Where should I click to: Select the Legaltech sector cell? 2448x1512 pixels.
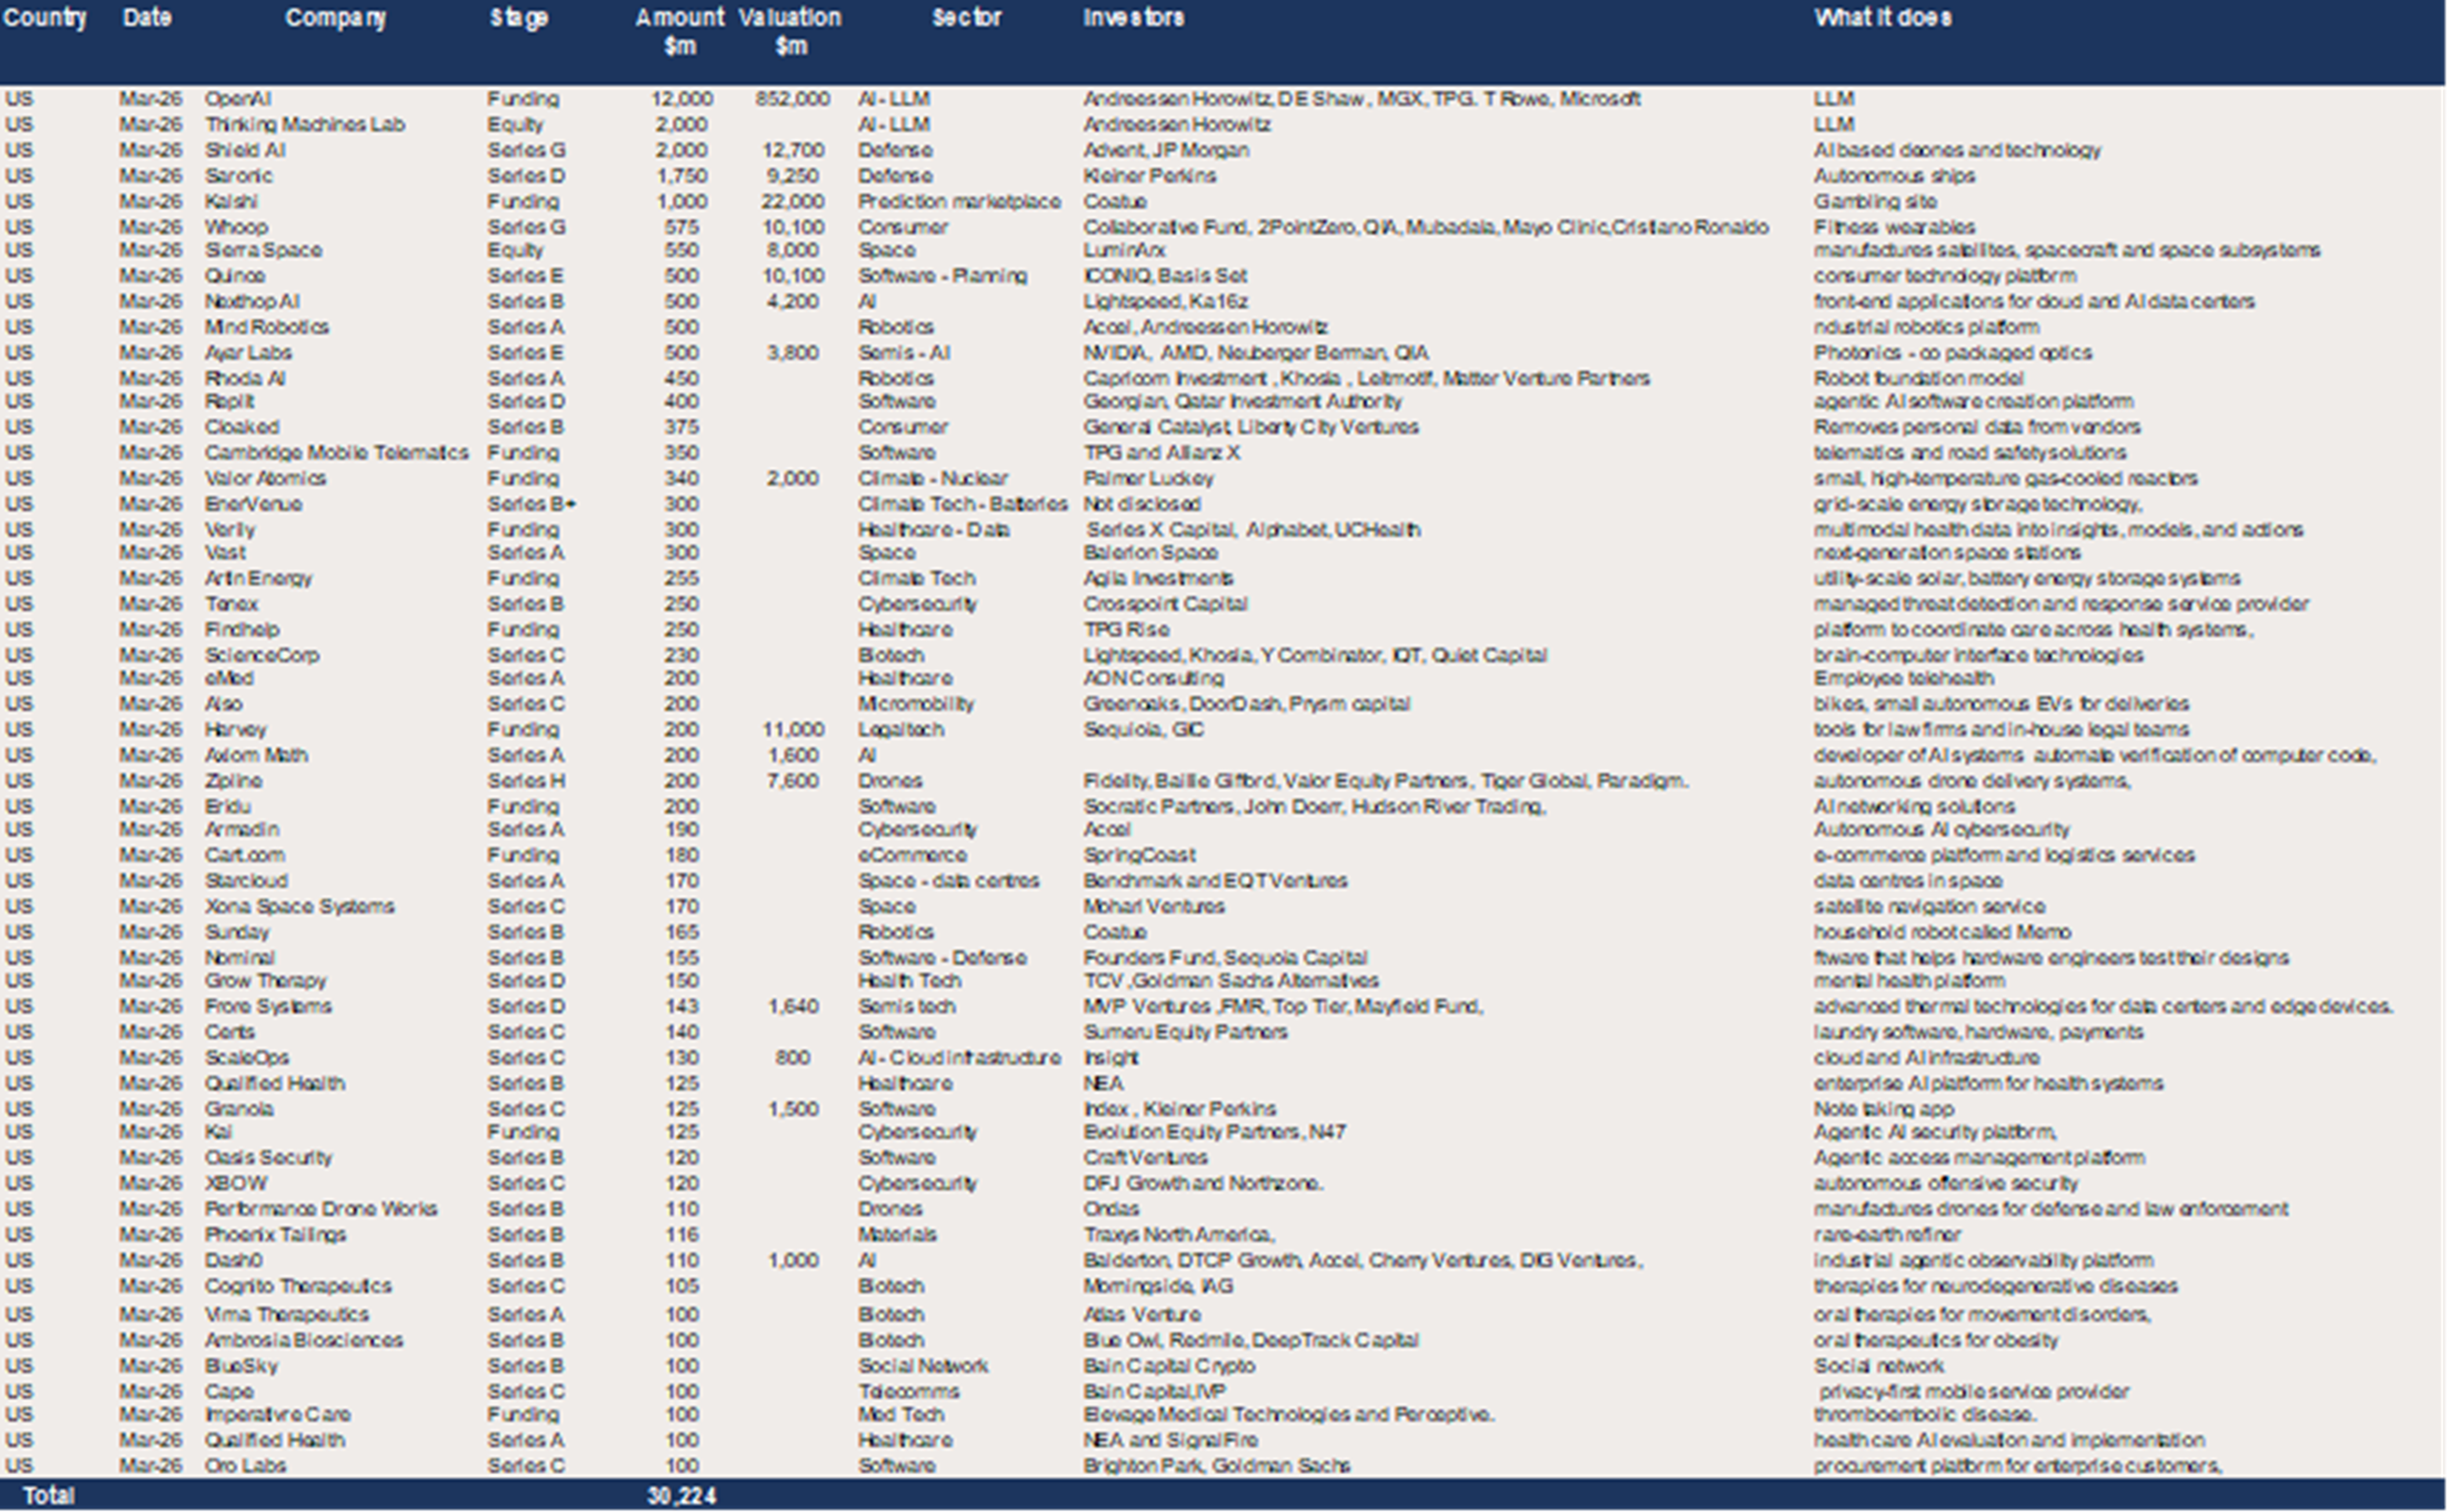[x=900, y=730]
